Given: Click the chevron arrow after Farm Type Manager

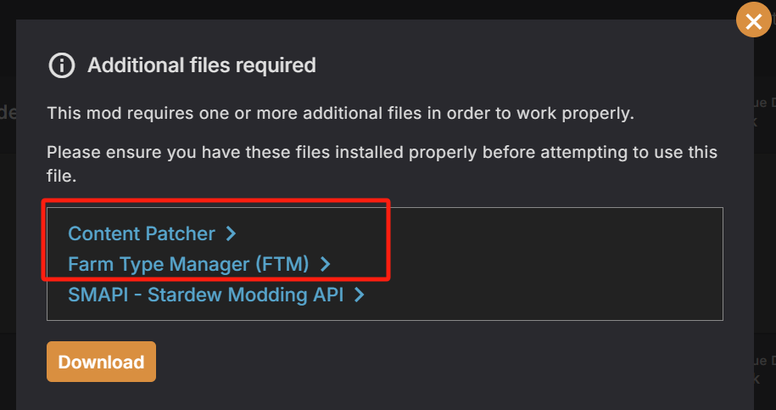Looking at the screenshot, I should tap(325, 264).
